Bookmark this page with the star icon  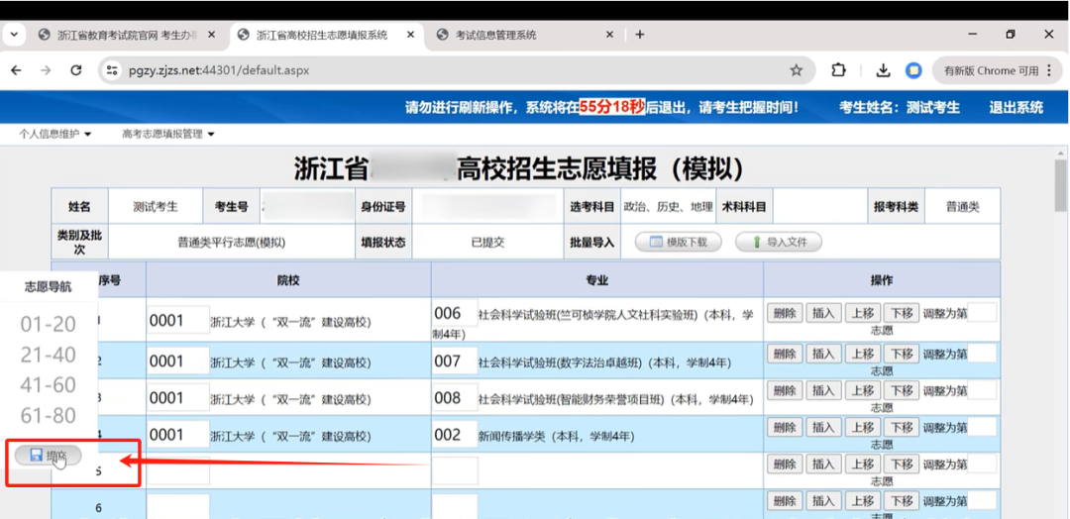(796, 70)
